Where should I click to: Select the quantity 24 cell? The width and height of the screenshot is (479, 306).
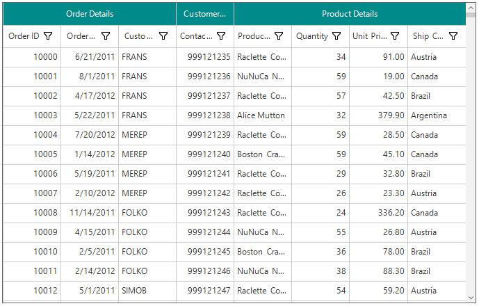320,213
